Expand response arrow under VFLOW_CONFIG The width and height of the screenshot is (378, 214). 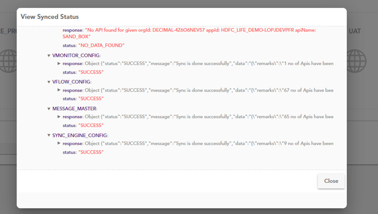pos(59,90)
